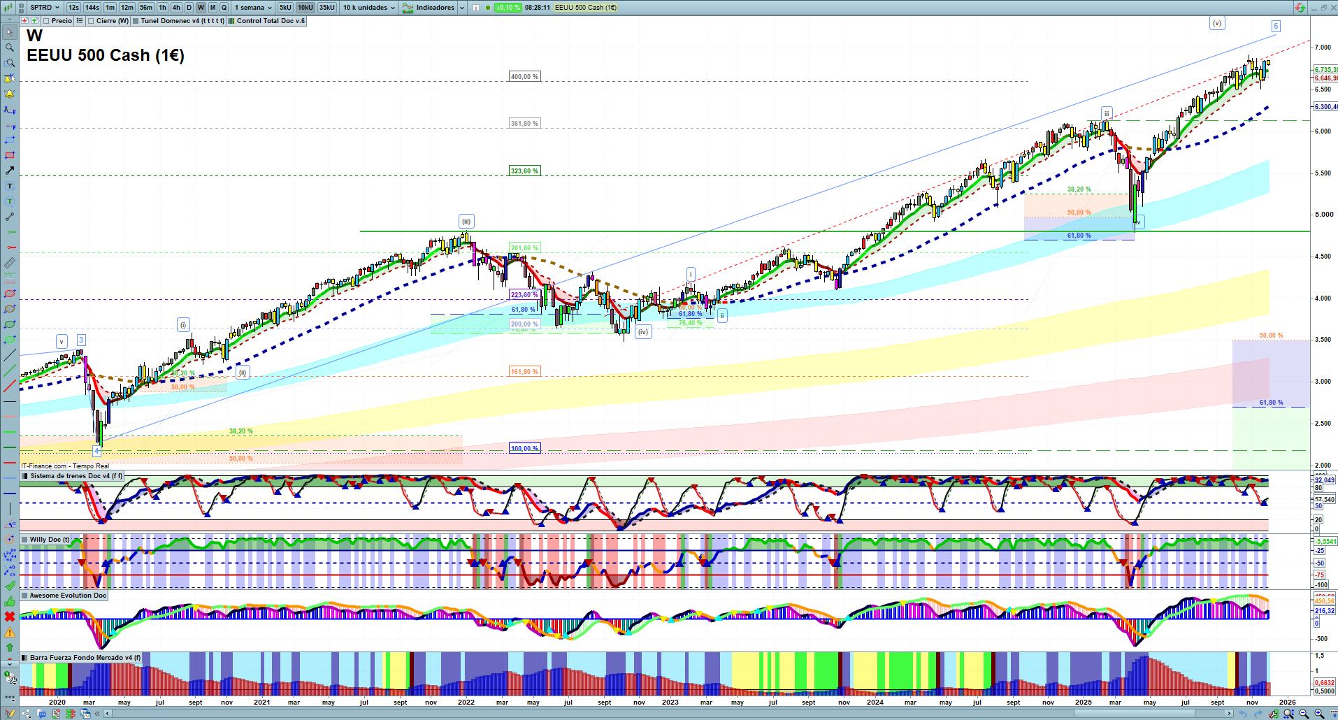The image size is (1338, 720).
Task: Open the 10 k unidades dropdown
Action: (368, 8)
